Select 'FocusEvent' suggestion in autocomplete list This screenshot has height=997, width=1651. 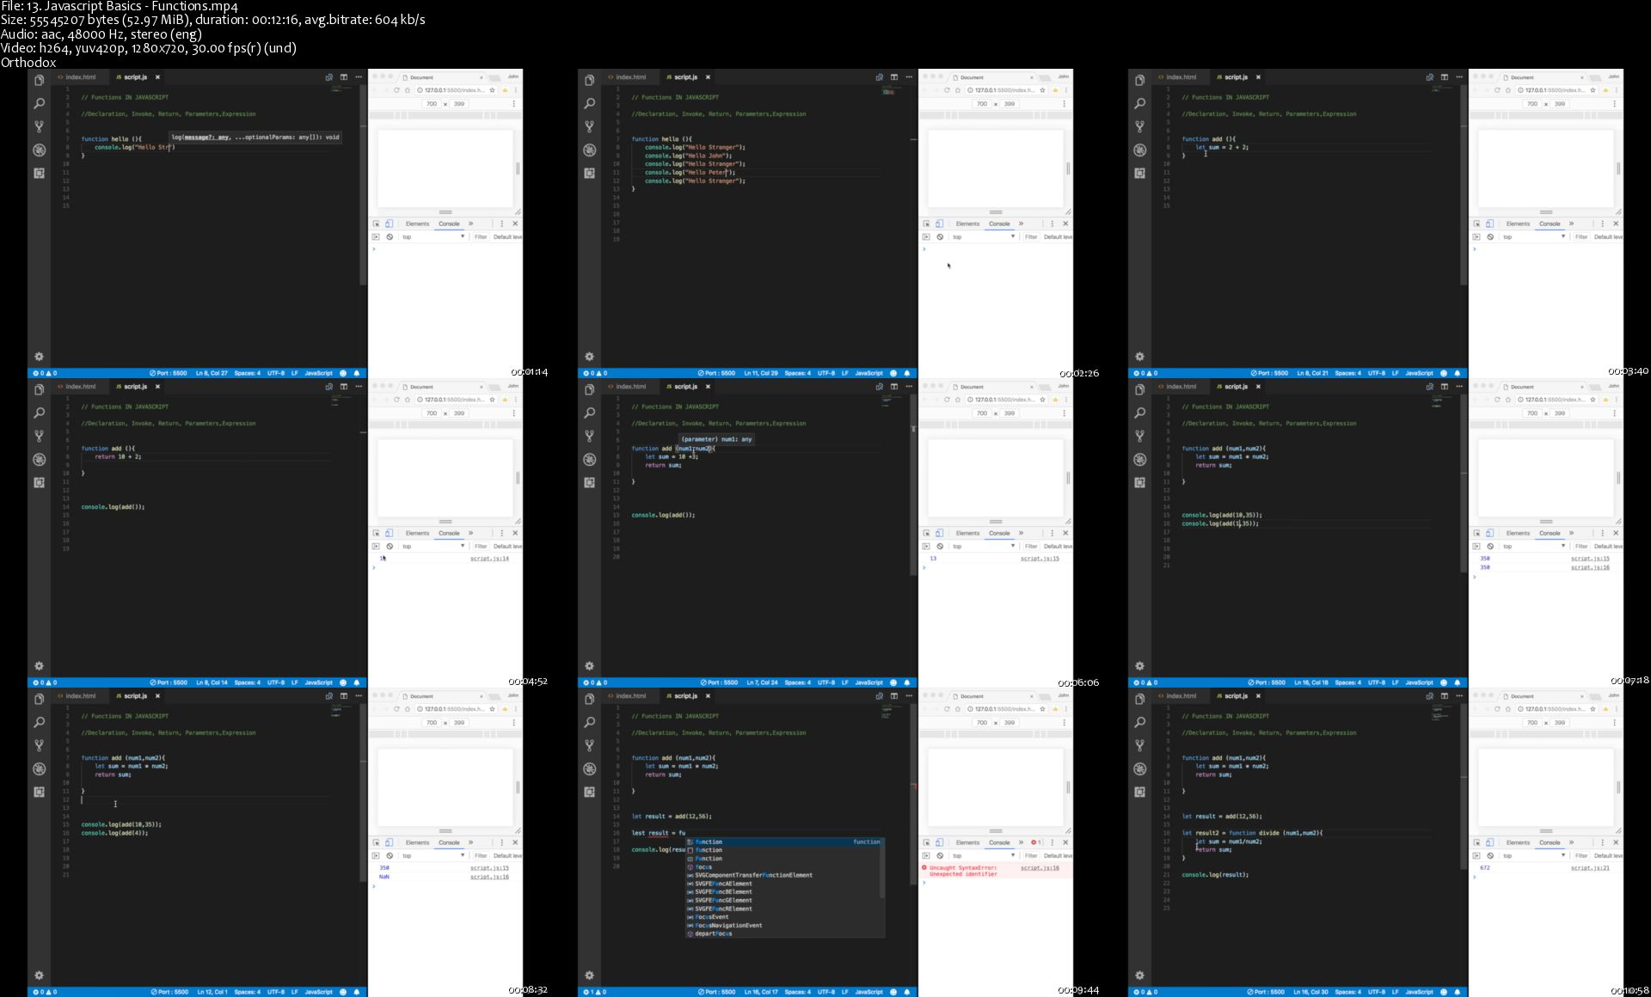[712, 917]
